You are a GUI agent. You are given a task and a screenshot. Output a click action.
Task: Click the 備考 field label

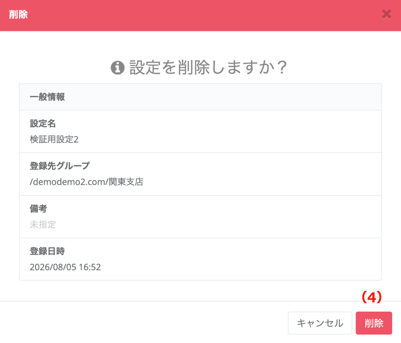(x=38, y=208)
